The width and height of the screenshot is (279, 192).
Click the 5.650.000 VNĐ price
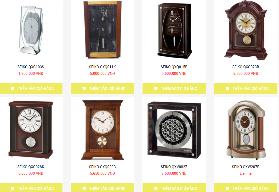pyautogui.click(x=103, y=173)
